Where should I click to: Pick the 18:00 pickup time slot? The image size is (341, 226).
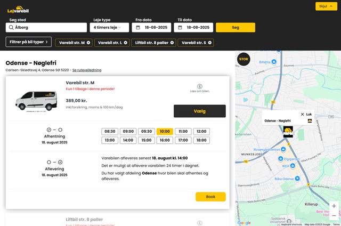tap(201, 140)
